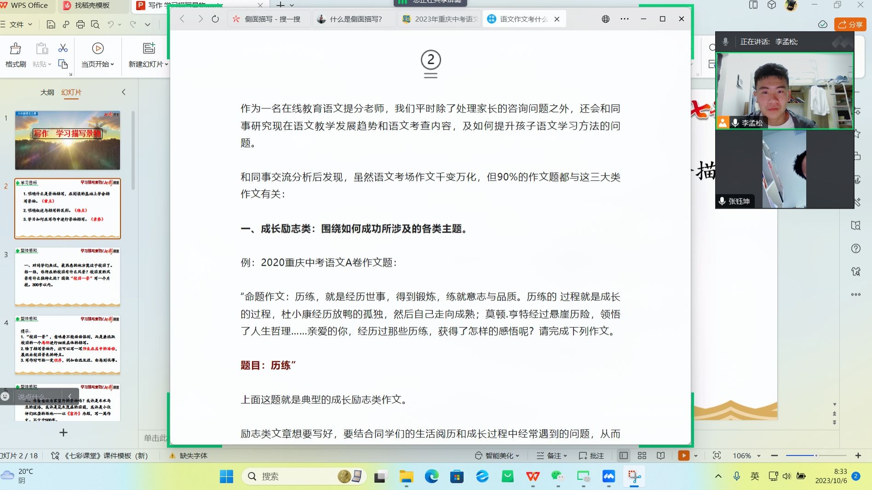Click the cut scissors icon
The height and width of the screenshot is (490, 872).
63,48
